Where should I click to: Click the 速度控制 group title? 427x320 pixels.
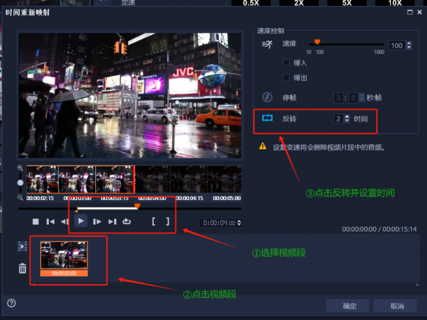click(x=271, y=31)
